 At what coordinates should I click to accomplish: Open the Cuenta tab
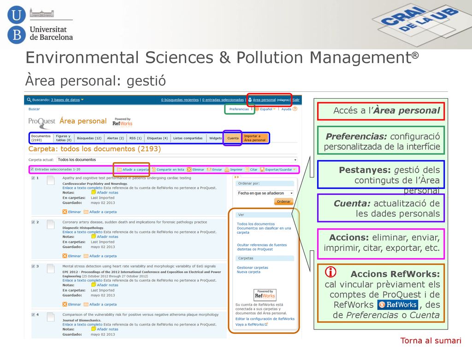tap(233, 138)
